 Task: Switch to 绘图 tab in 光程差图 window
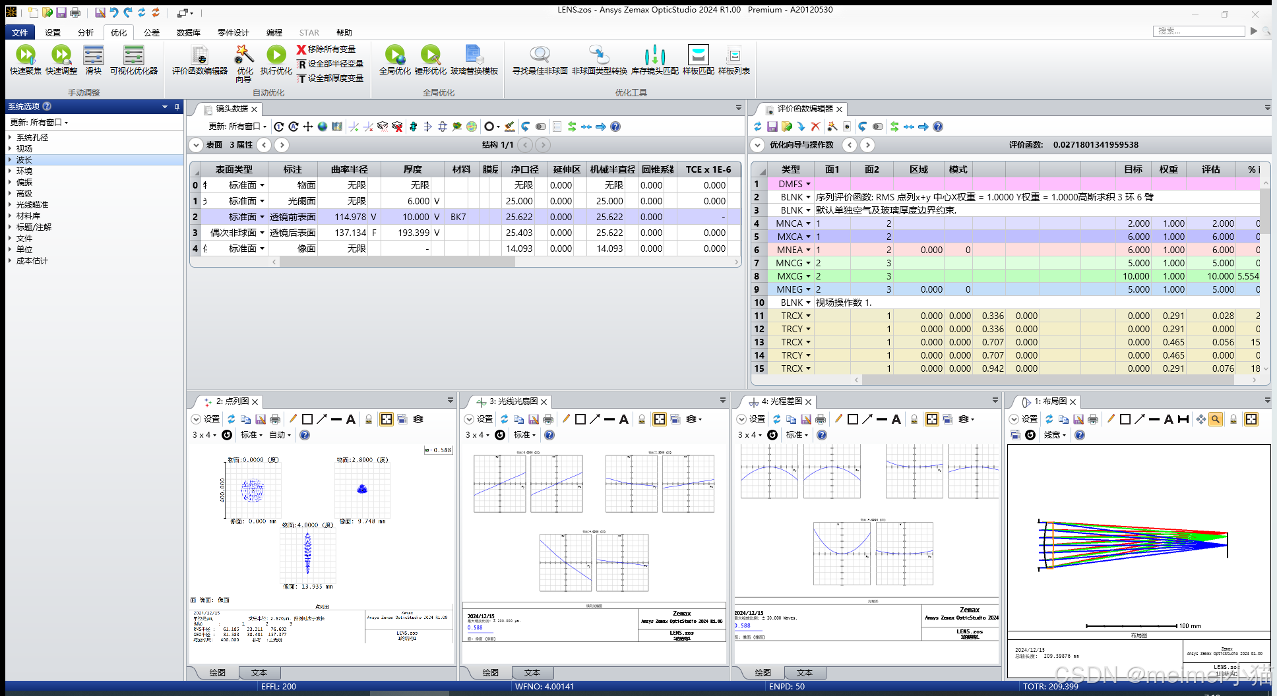coord(763,673)
